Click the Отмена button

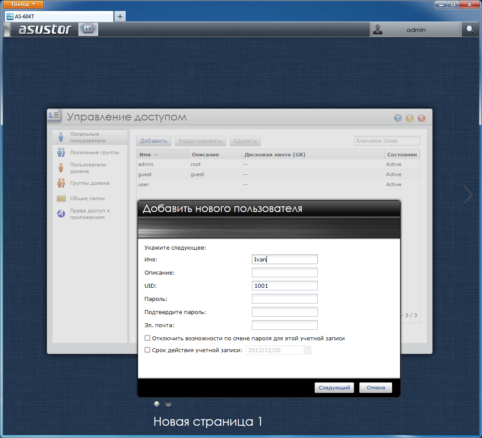click(376, 388)
